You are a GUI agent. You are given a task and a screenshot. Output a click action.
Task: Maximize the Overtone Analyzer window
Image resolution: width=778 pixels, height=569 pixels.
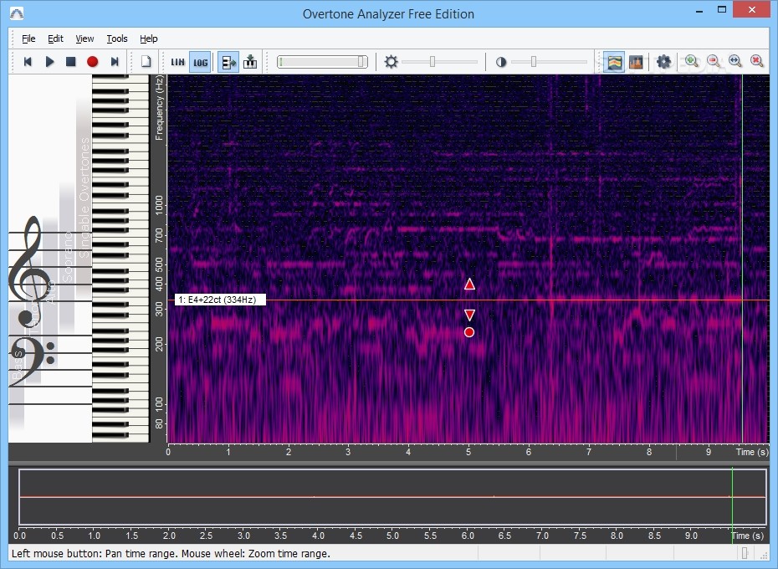[x=722, y=10]
